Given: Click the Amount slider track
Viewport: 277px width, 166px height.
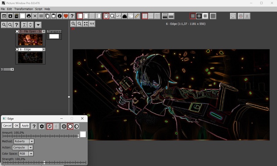Looking at the screenshot, I should tap(40, 136).
